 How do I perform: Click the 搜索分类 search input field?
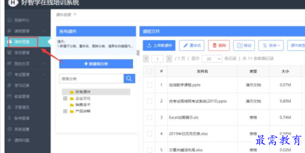point(91,79)
